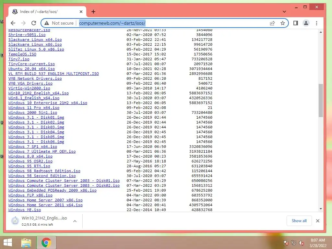Click the muted volume tray icon
Viewport: 332px width, 249px height.
(302, 243)
